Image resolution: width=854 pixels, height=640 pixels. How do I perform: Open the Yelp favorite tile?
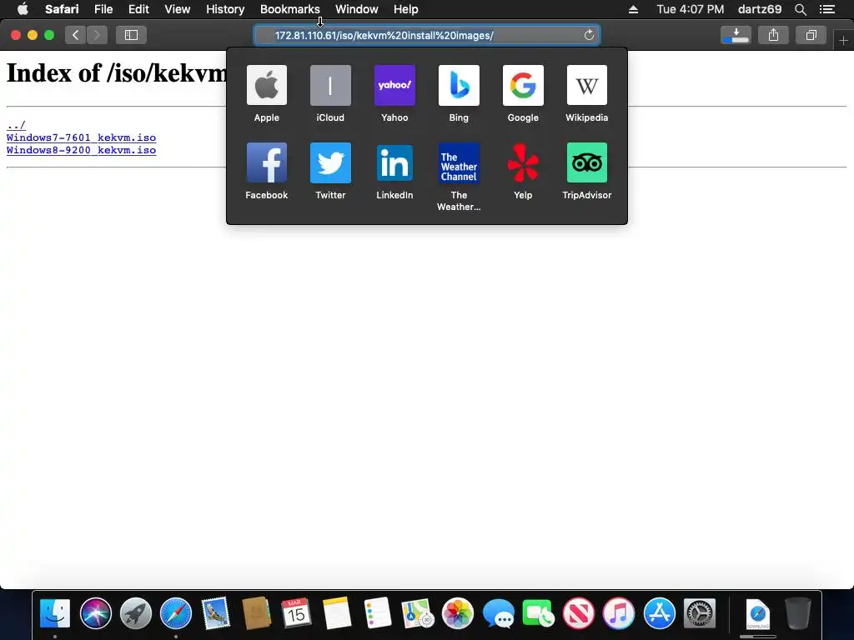coord(523,162)
